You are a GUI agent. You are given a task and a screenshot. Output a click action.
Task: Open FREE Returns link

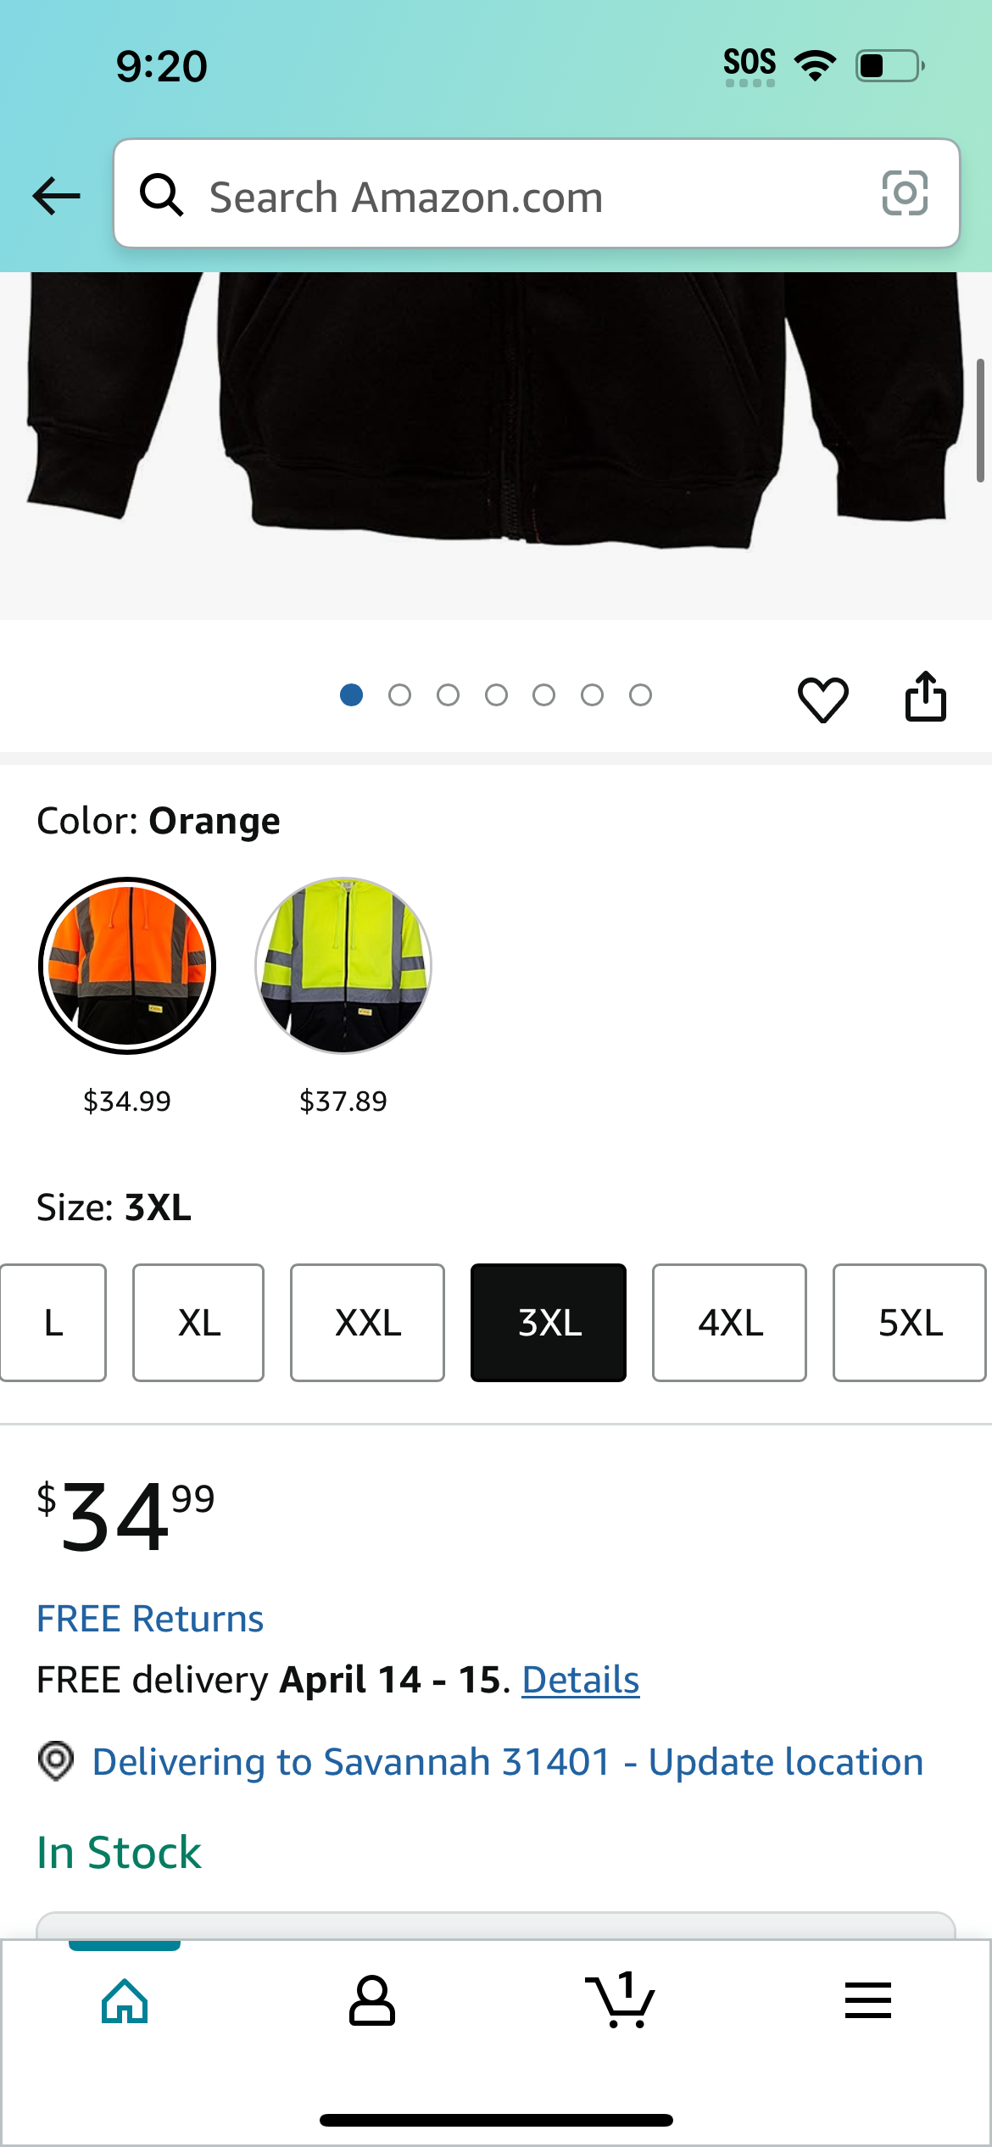150,1619
